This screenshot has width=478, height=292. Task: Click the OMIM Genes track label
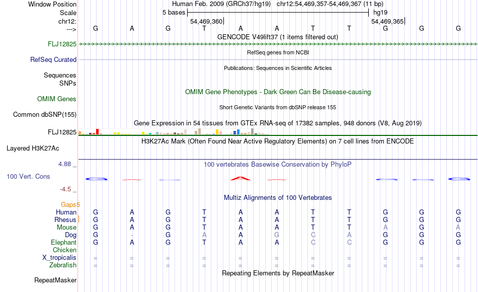click(57, 99)
